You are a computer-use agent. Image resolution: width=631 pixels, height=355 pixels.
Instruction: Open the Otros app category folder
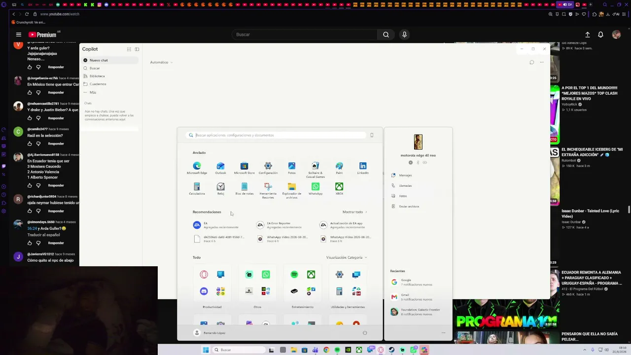point(257,284)
